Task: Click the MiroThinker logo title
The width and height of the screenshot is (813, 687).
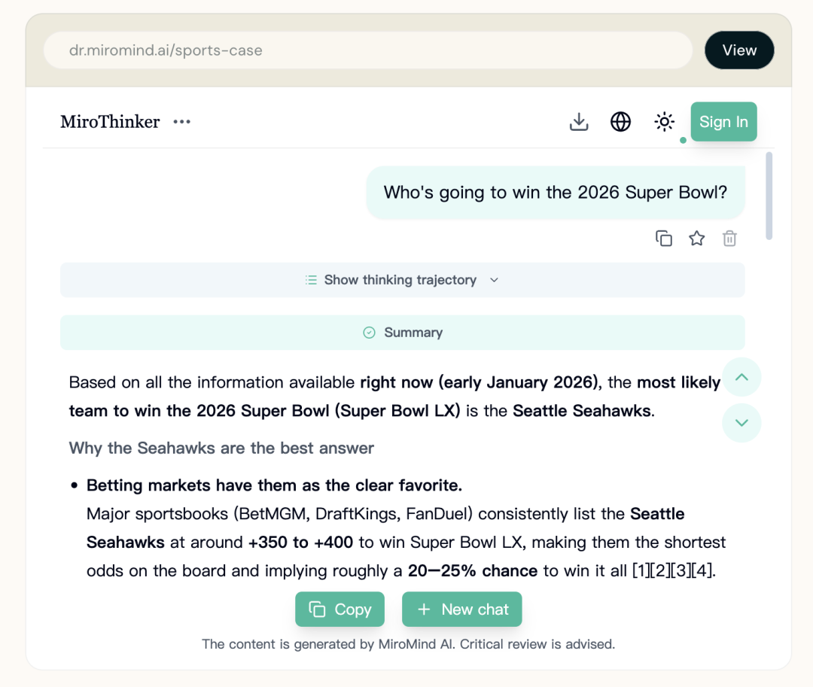Action: (x=110, y=122)
